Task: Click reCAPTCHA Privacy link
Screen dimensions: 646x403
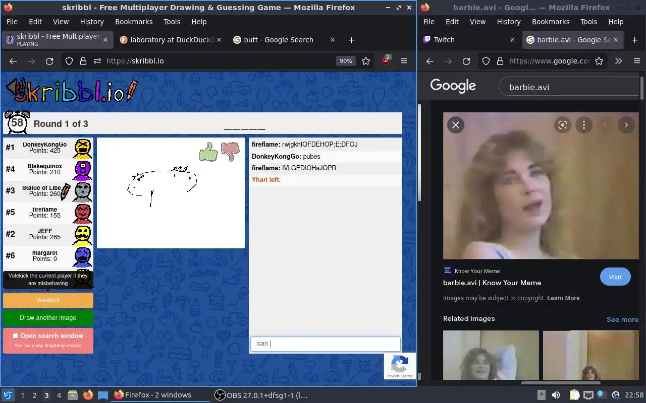Action: (393, 376)
